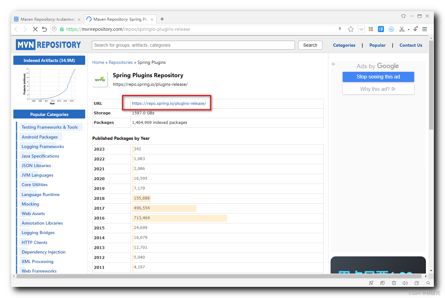Click the zoom magnifier icon in status bar
This screenshot has height=298, width=445.
(x=428, y=283)
